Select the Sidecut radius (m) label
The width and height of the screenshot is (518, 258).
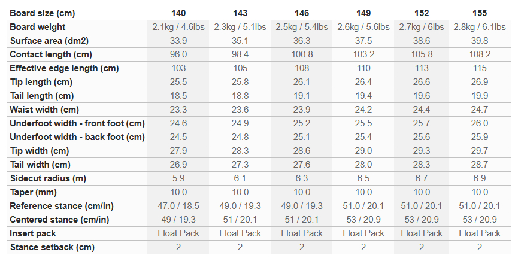coord(49,178)
